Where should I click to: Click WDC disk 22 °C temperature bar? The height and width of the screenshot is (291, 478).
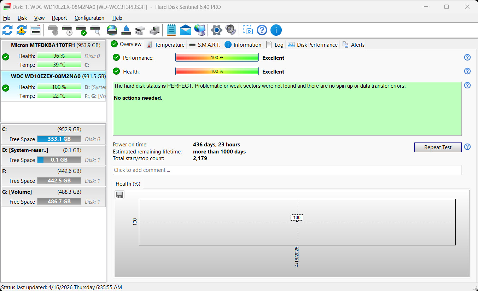(x=59, y=96)
